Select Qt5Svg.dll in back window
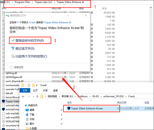The image size is (154, 130). (x=11, y=73)
